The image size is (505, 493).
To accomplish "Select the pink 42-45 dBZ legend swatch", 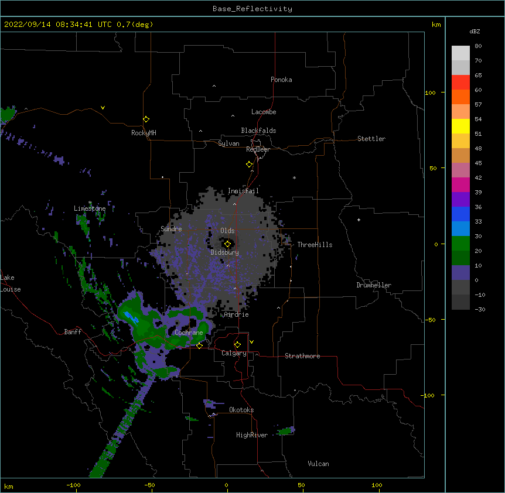I will coord(460,170).
